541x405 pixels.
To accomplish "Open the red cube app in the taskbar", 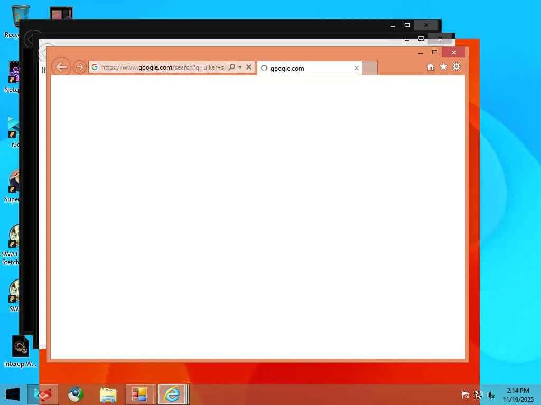I will (43, 394).
